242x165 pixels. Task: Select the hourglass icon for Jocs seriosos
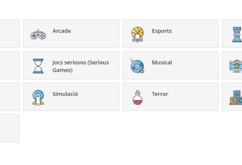point(38,66)
